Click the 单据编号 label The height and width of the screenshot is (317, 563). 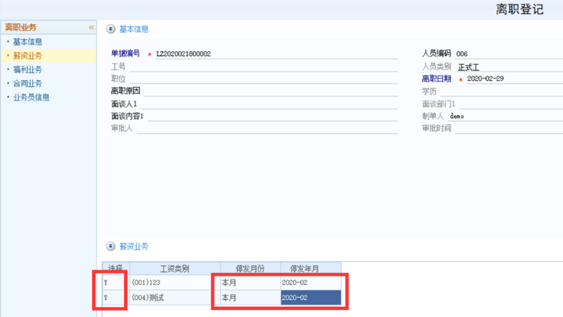[126, 53]
